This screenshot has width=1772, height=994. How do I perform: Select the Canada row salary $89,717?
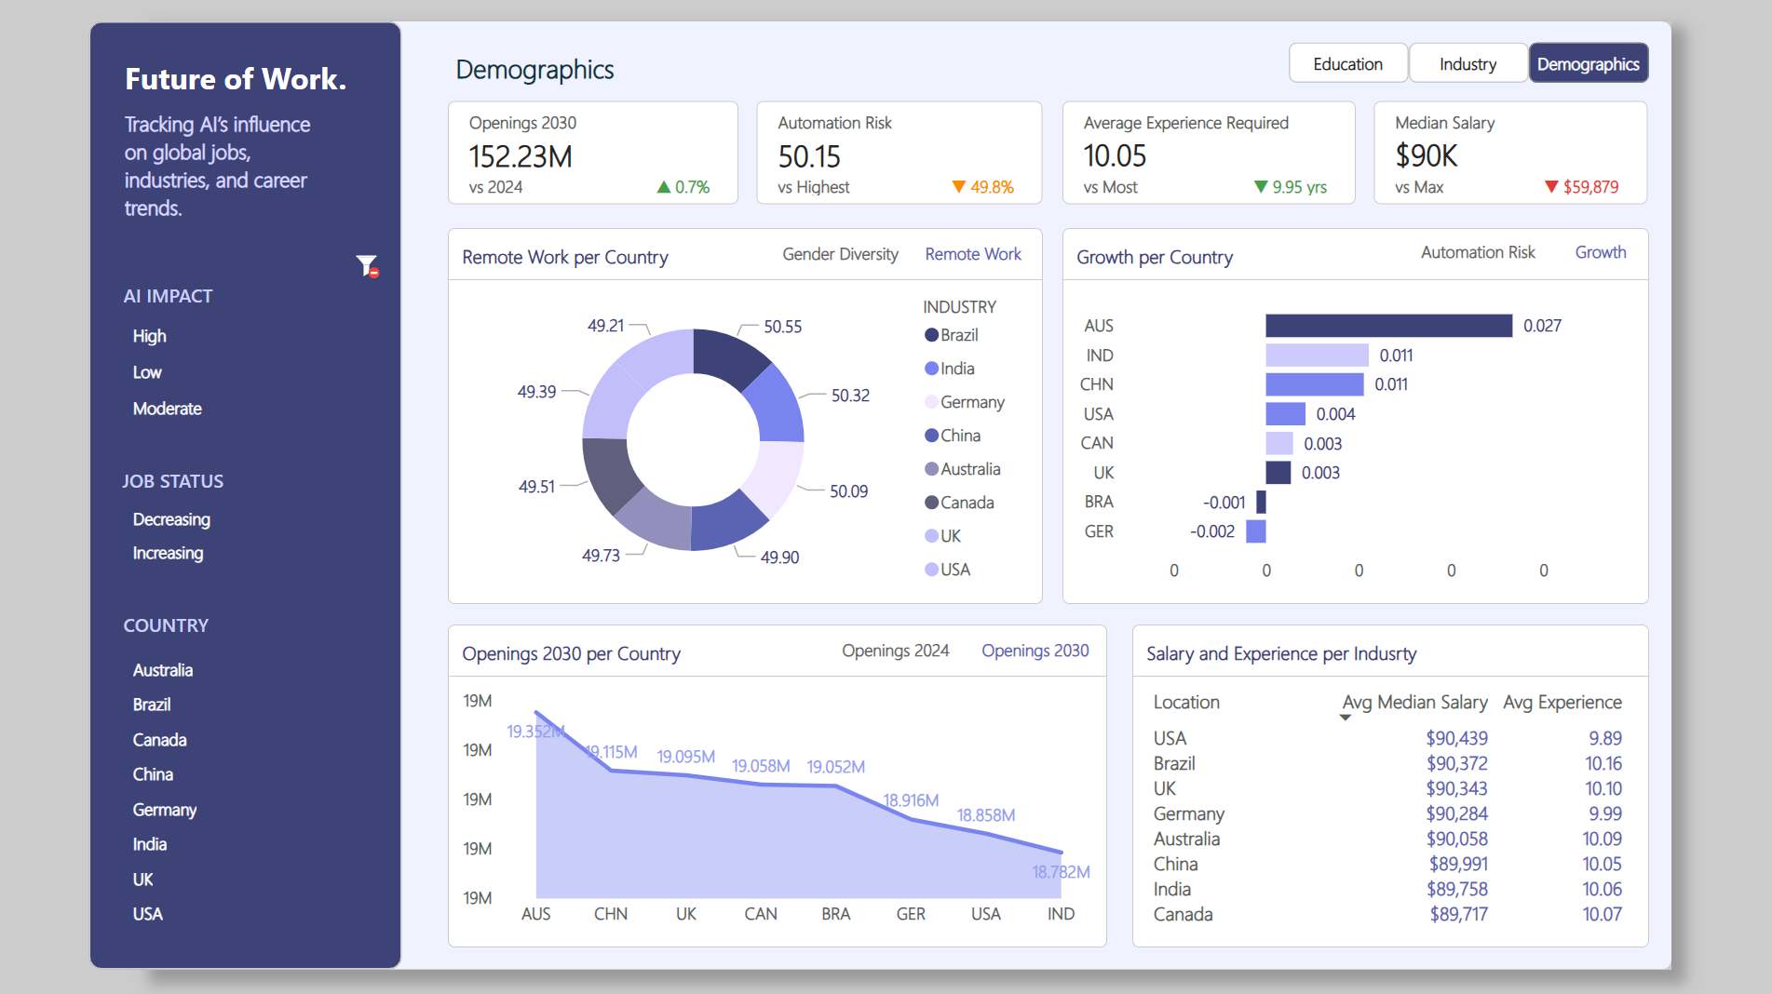click(x=1458, y=914)
